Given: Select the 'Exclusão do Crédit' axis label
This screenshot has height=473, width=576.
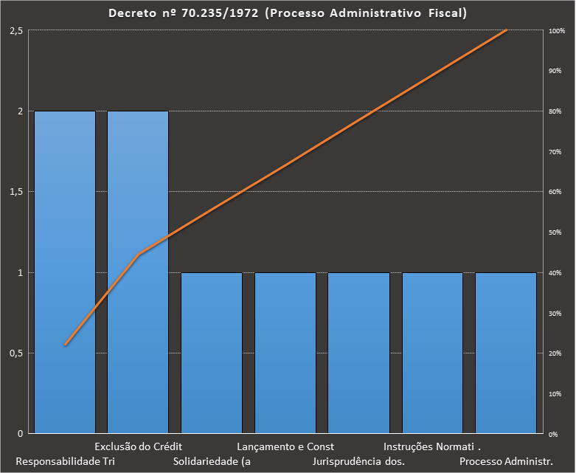Looking at the screenshot, I should pyautogui.click(x=138, y=446).
